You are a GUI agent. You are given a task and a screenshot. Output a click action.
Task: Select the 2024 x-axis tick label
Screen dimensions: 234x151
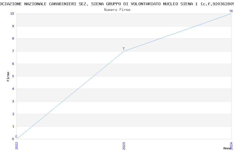click(231, 146)
